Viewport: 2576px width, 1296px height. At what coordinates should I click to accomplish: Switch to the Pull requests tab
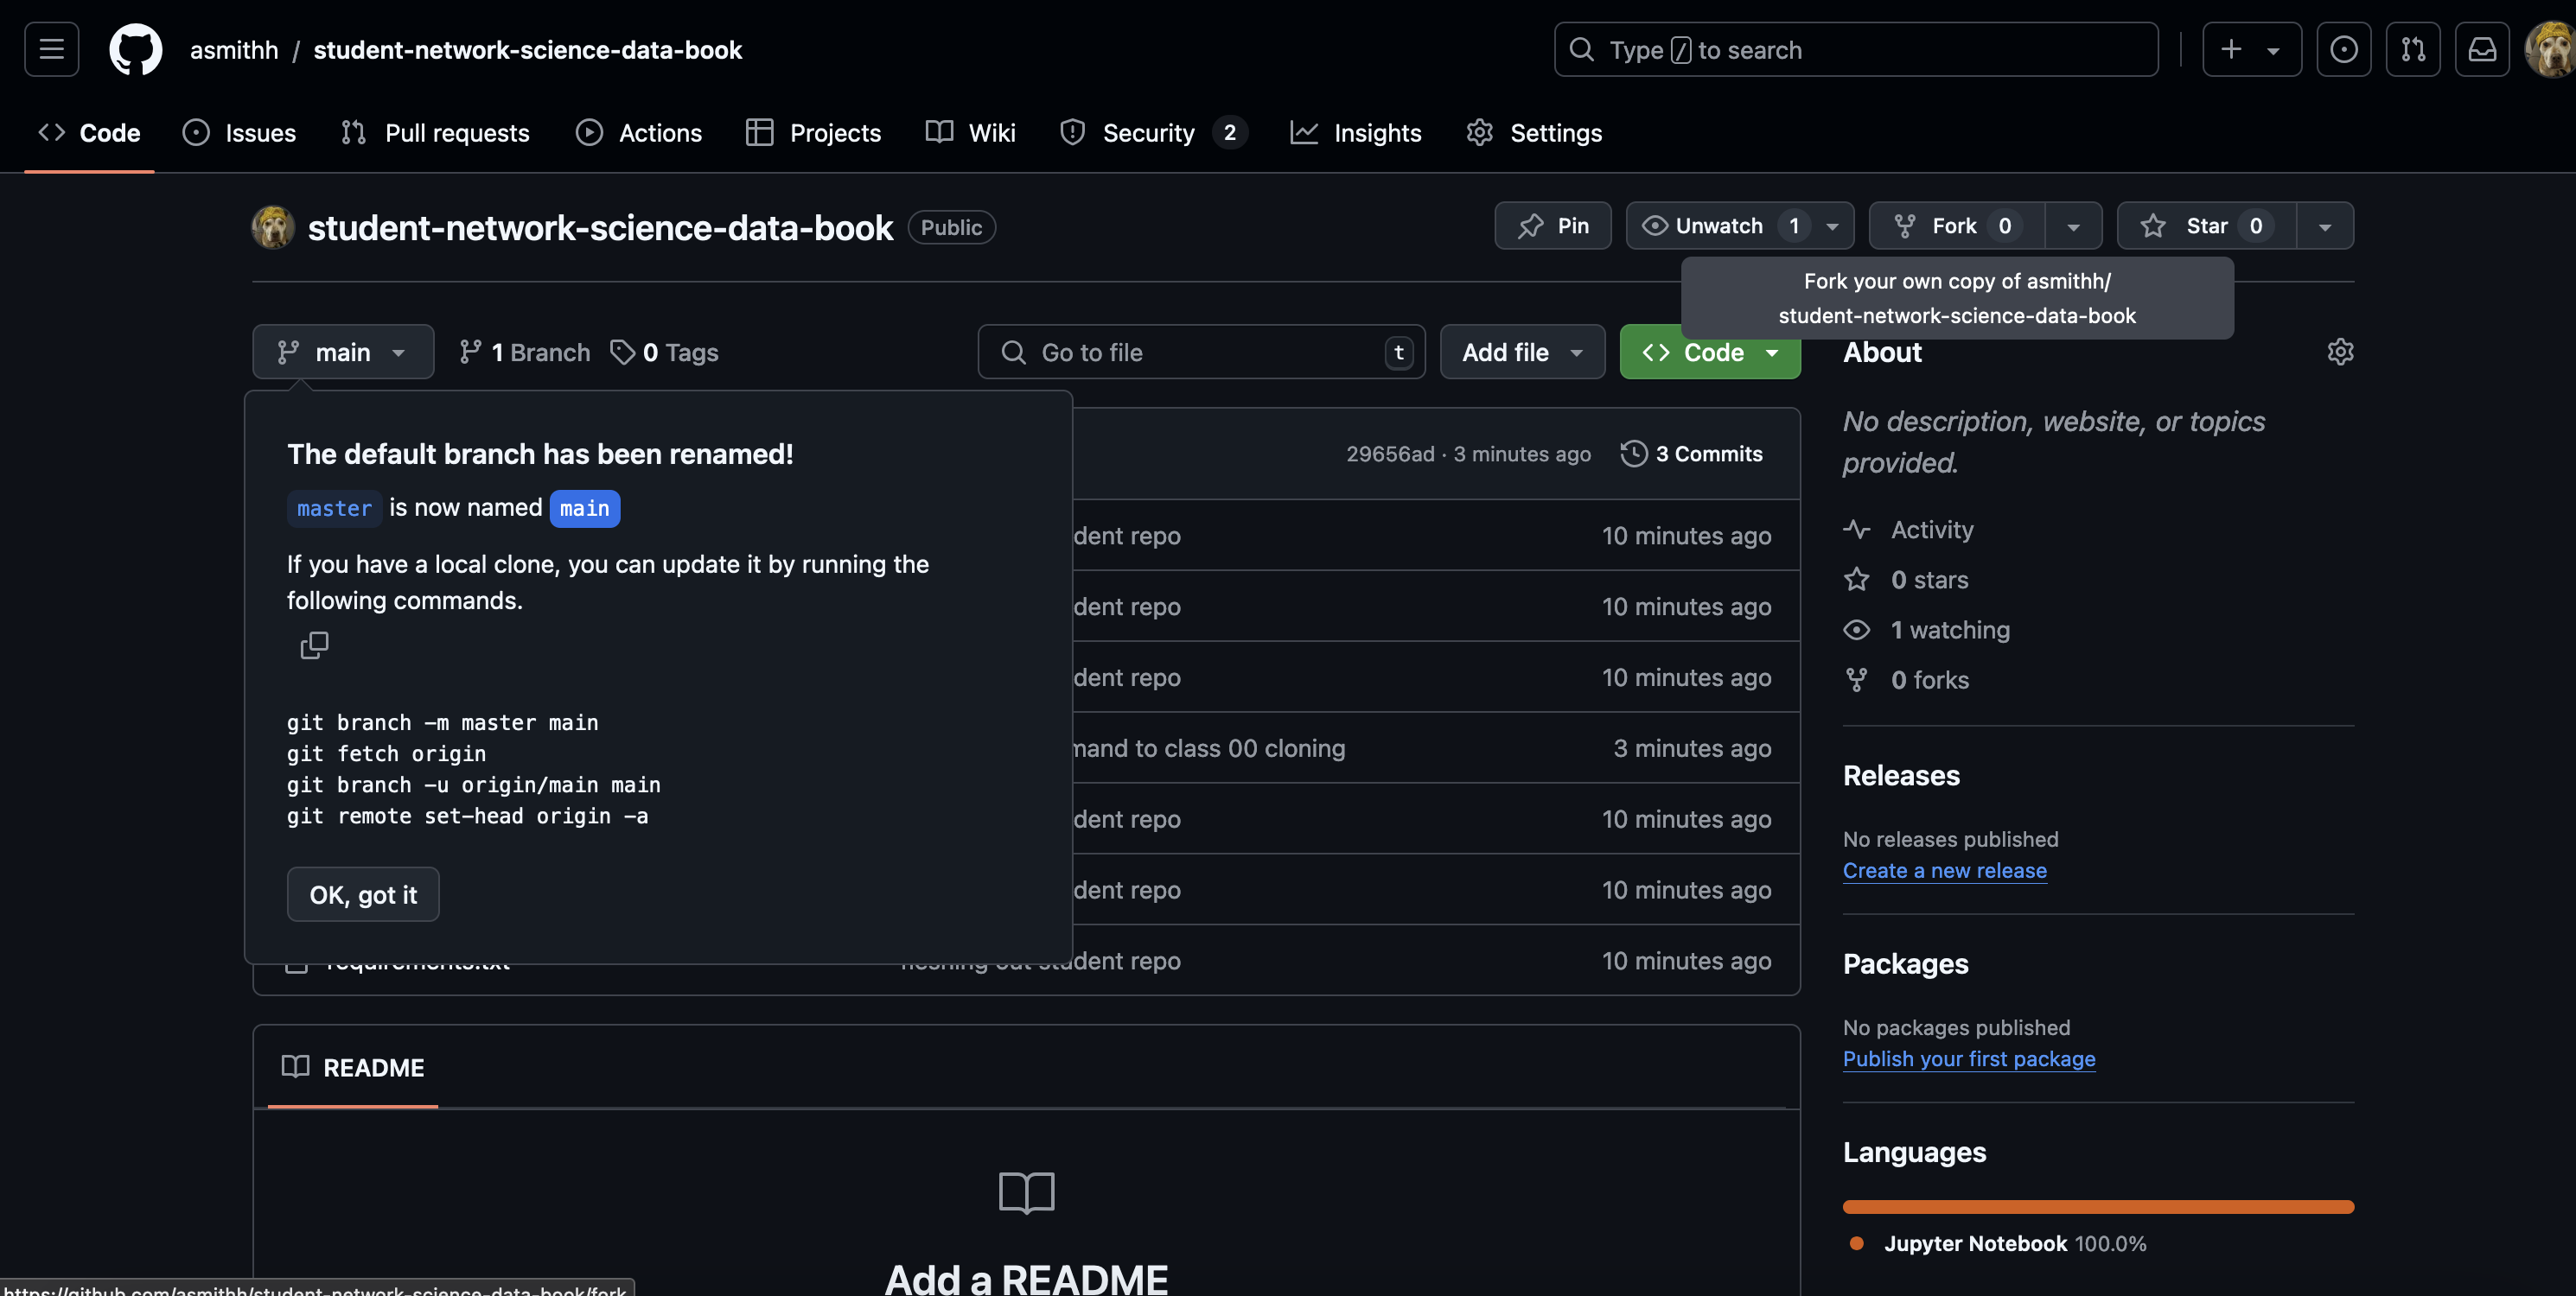[x=434, y=132]
